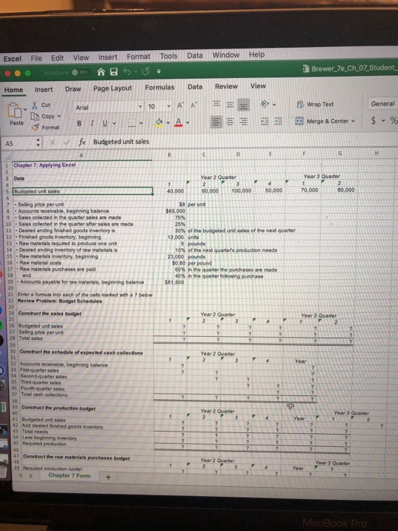The height and width of the screenshot is (531, 398).
Task: Select cell containing $81,500
Action: 170,282
